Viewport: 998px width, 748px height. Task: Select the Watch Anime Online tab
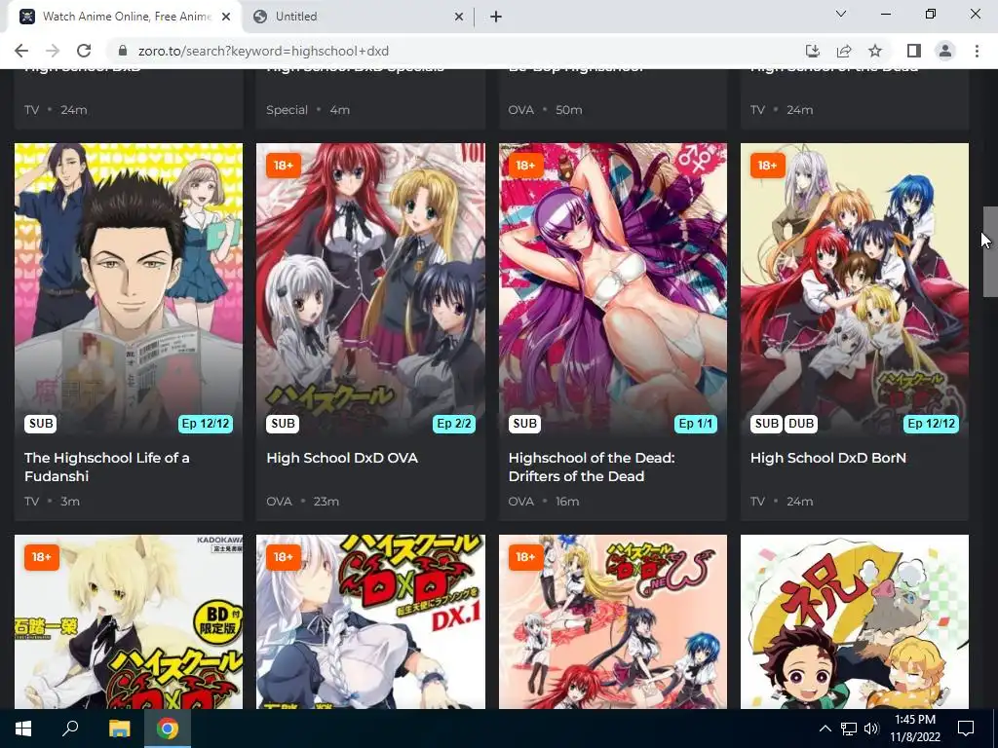(124, 17)
